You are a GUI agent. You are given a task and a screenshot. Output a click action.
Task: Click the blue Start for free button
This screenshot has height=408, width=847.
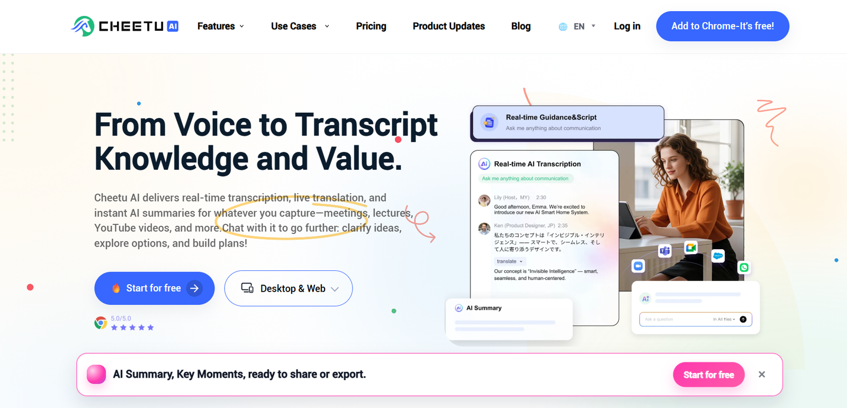[155, 288]
